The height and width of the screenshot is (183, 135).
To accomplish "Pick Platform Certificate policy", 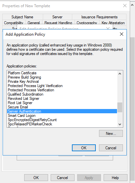I will pos(62,73).
